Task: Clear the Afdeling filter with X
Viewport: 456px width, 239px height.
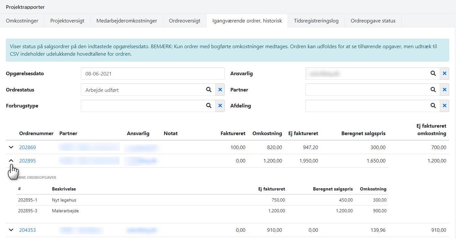Action: (x=445, y=105)
